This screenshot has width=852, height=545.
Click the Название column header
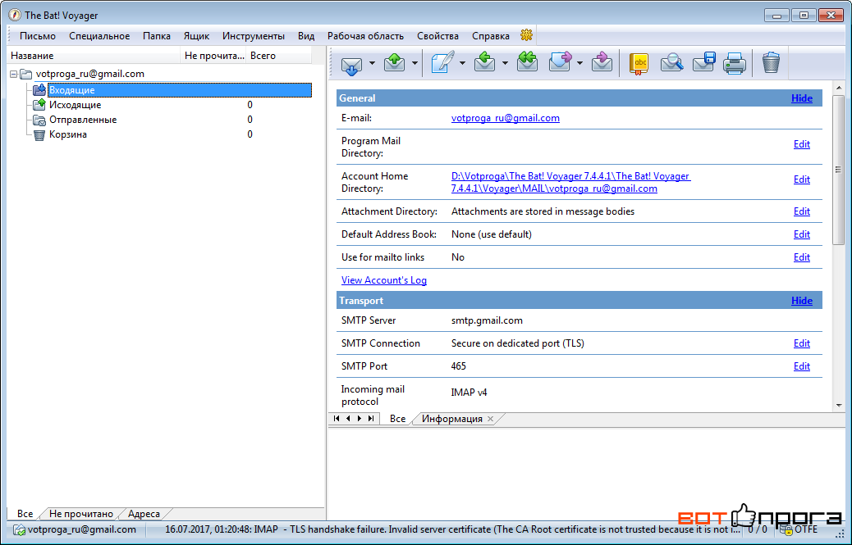pos(94,55)
